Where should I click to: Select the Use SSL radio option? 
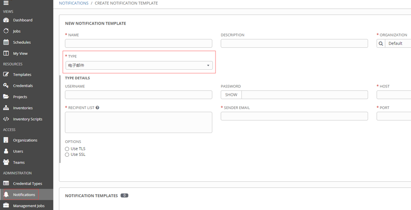(x=67, y=154)
